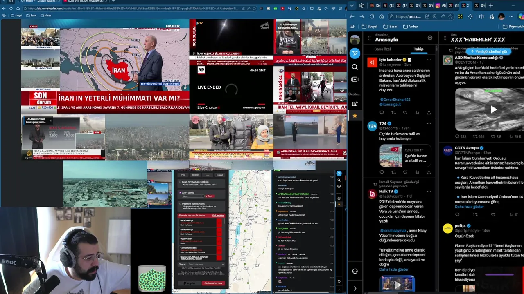524x294 pixels.
Task: Open the Edge profile avatar
Action: click(x=501, y=16)
